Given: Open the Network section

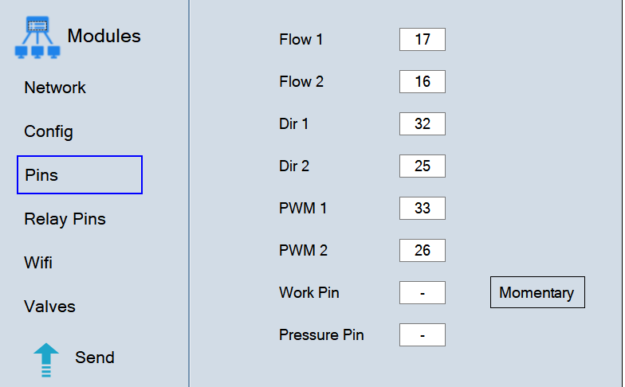Looking at the screenshot, I should 55,88.
